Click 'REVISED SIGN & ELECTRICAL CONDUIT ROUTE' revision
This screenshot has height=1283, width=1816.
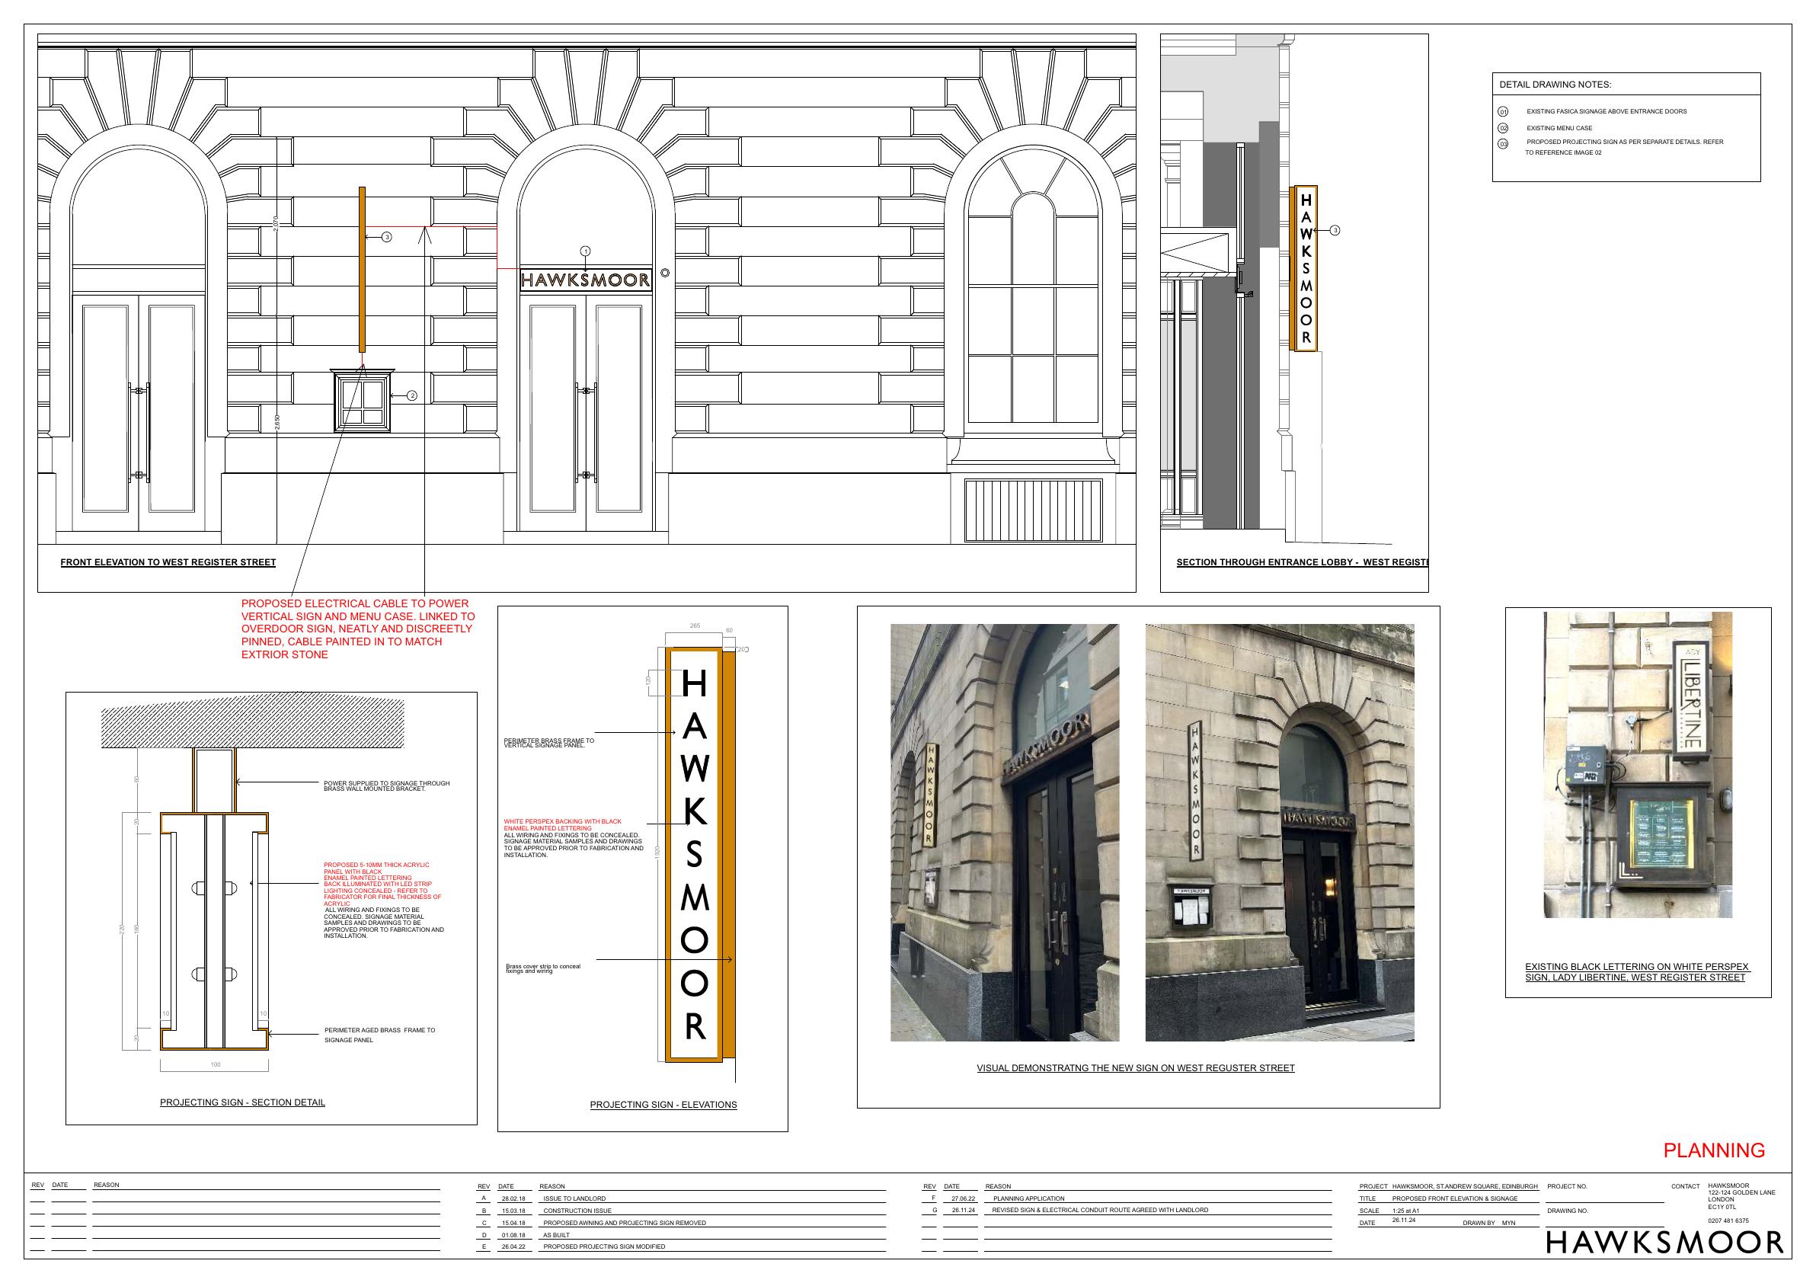pos(1100,1210)
